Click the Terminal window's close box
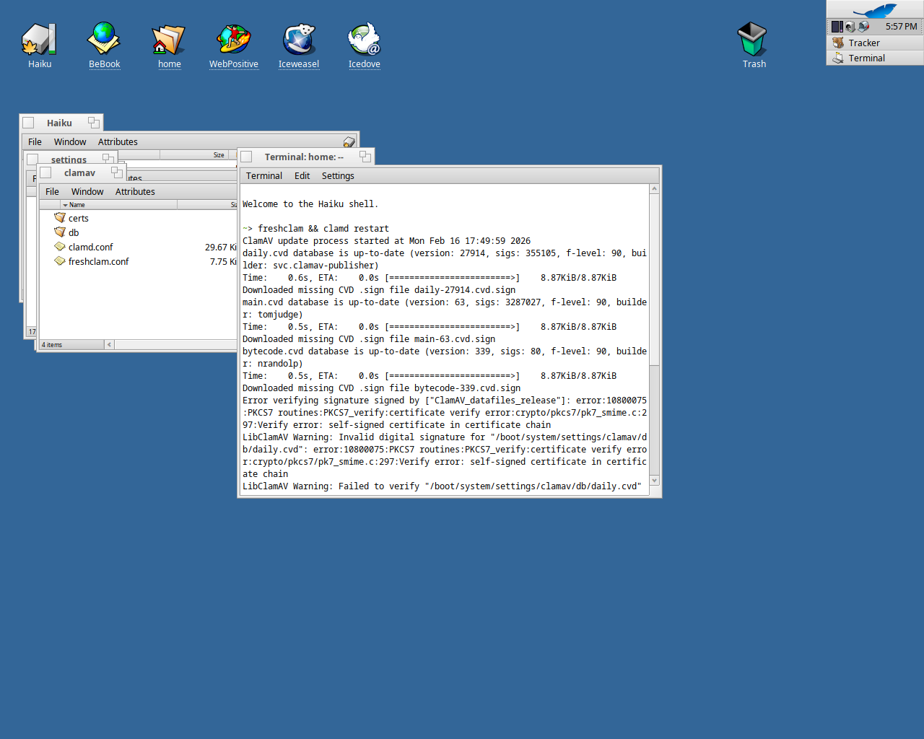Screen dimensions: 924x739 246,157
